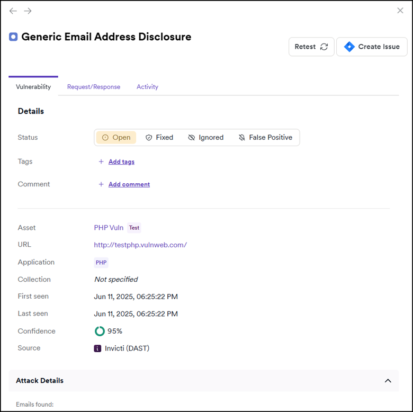413x412 pixels.
Task: Click the Retest button
Action: (311, 47)
